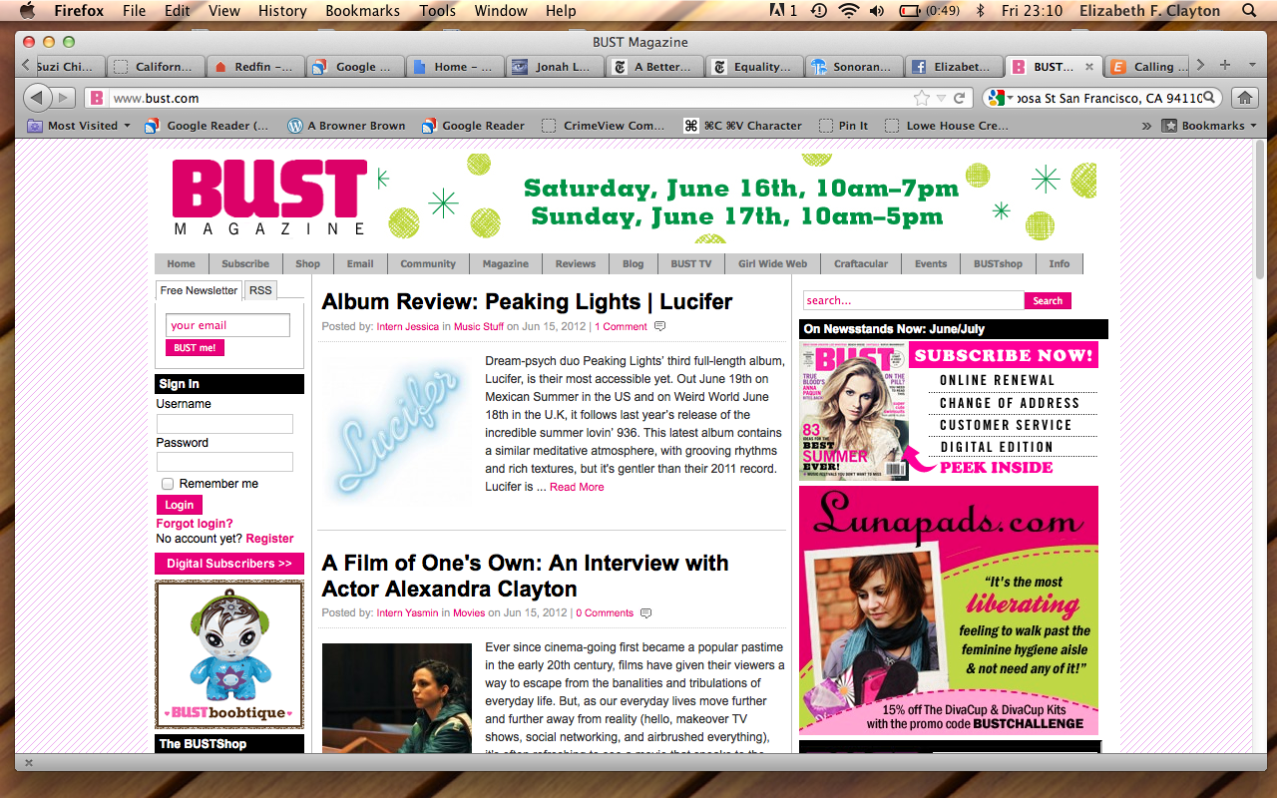The width and height of the screenshot is (1277, 798).
Task: Switch to the Redfin tab
Action: 254,67
